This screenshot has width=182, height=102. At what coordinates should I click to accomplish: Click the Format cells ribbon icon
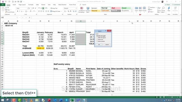click(144, 9)
